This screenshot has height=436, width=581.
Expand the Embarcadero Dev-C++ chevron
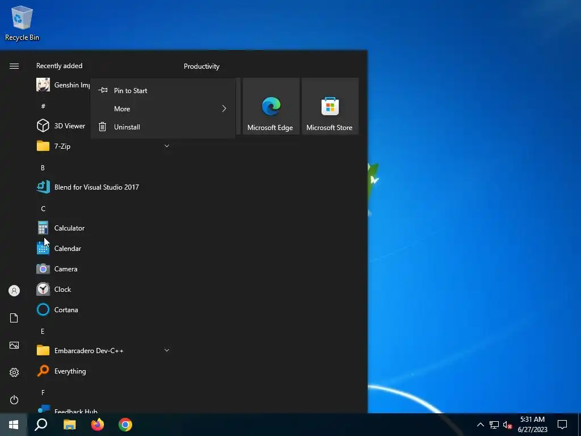[x=167, y=350]
